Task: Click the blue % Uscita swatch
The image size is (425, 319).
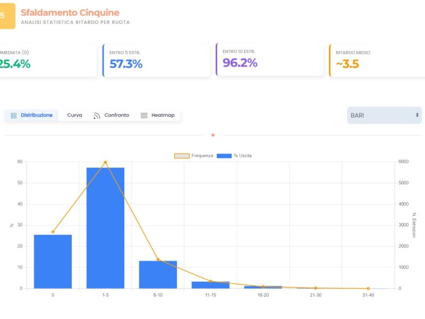Action: [224, 156]
